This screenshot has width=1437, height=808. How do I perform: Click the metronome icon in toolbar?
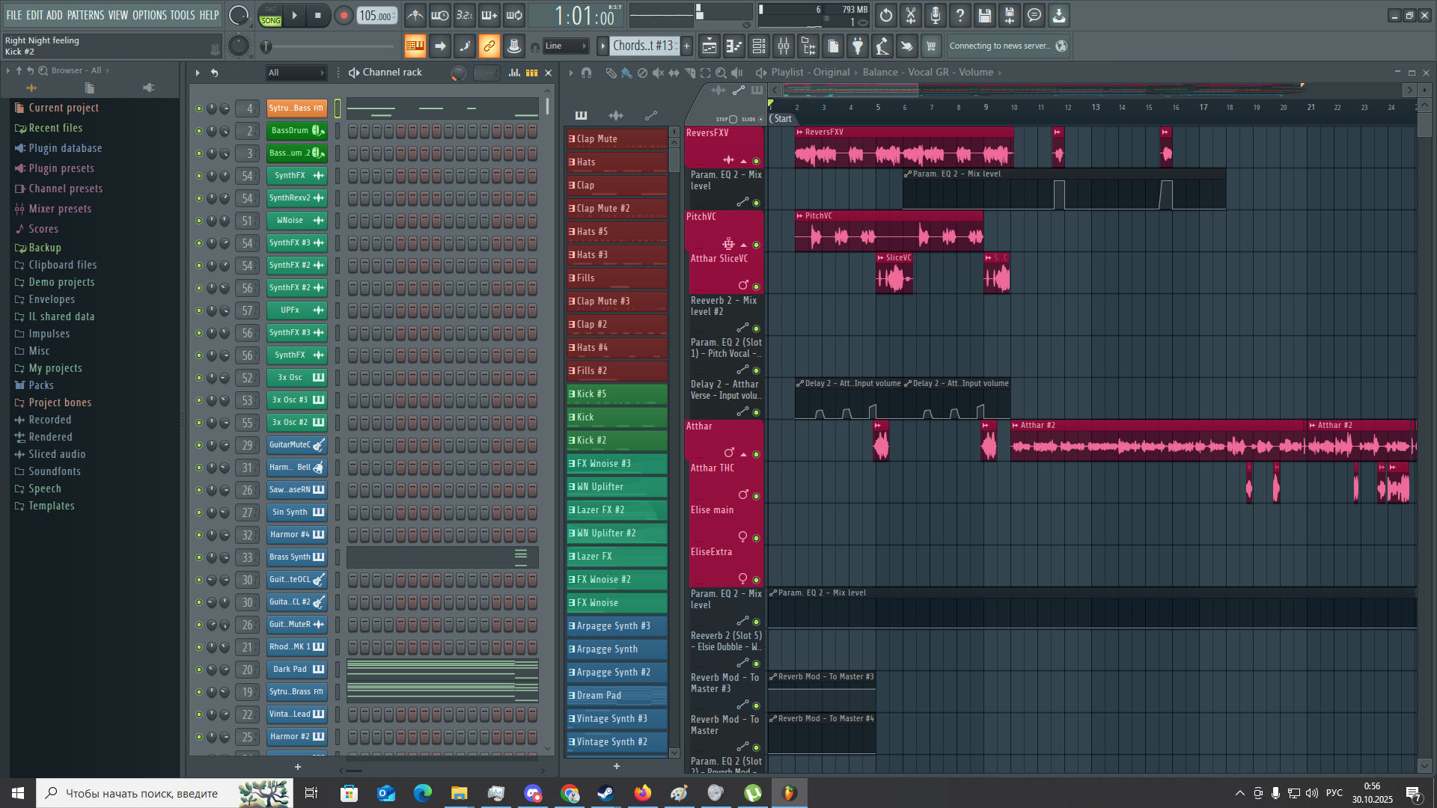tap(415, 15)
